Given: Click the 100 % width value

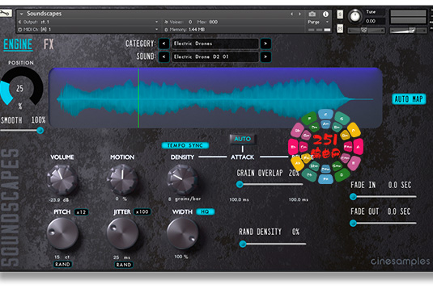Looking at the screenshot, I should click(181, 257).
